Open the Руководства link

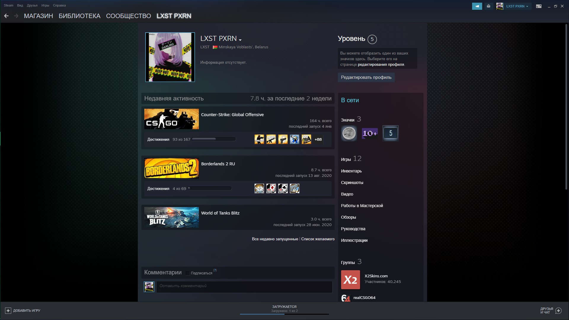[x=353, y=229]
